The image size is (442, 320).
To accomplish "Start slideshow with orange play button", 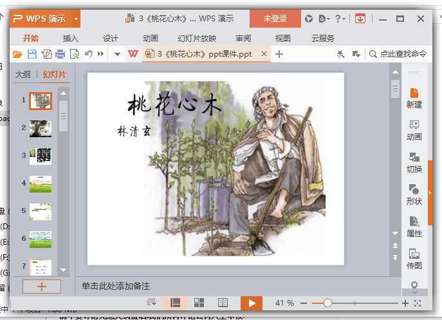I will 252,303.
